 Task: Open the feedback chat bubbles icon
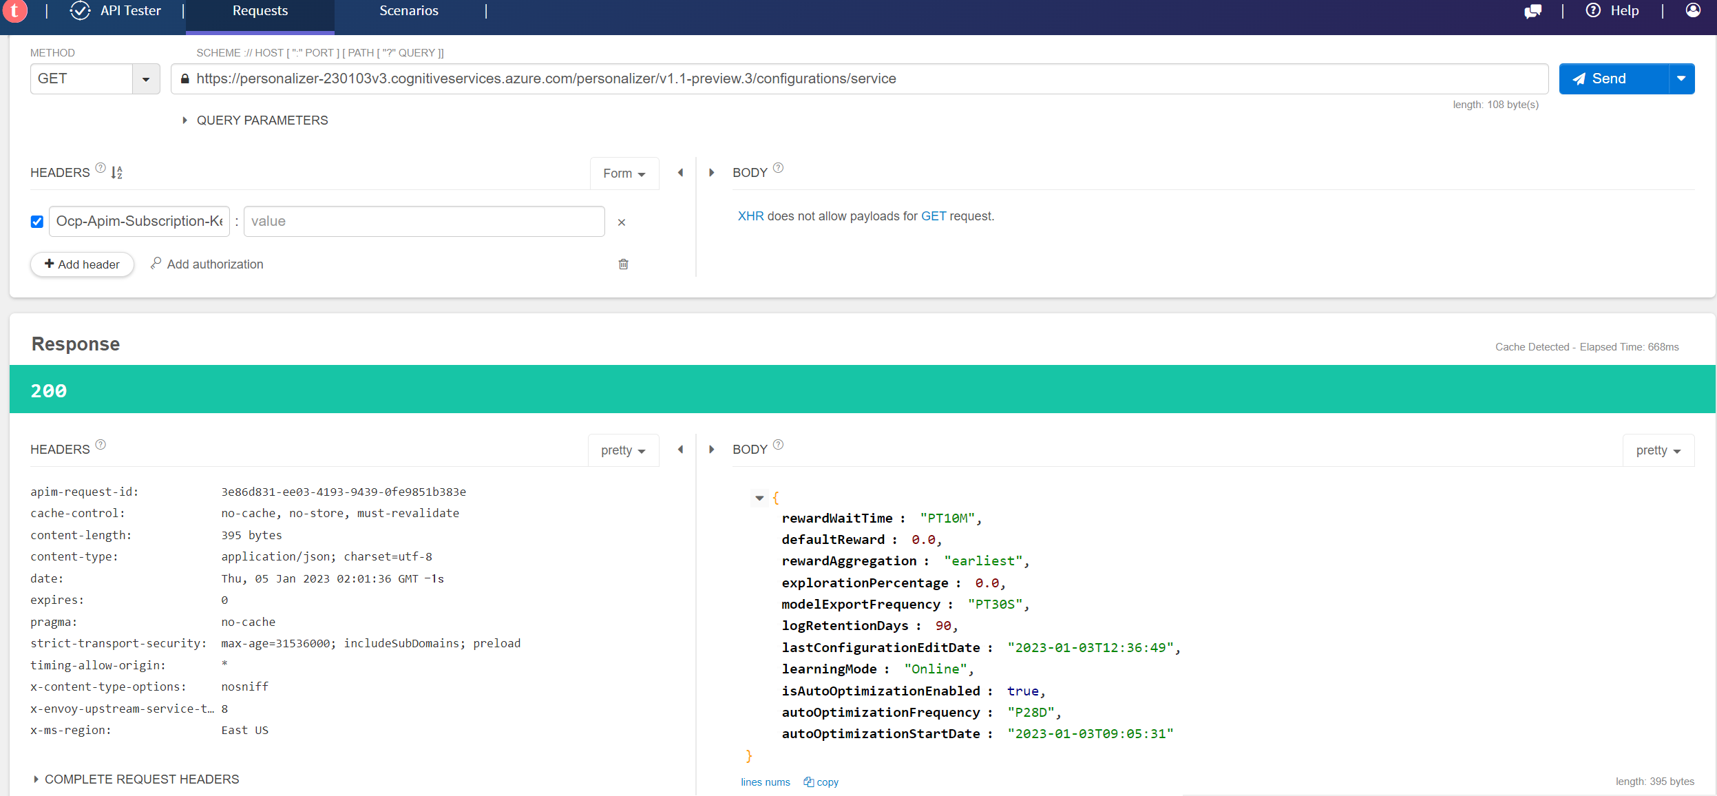click(1532, 11)
